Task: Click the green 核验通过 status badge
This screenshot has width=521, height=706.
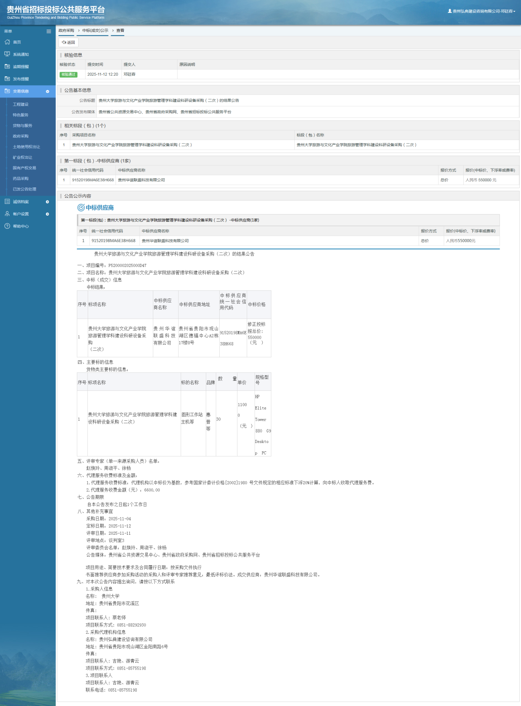Action: click(x=68, y=74)
